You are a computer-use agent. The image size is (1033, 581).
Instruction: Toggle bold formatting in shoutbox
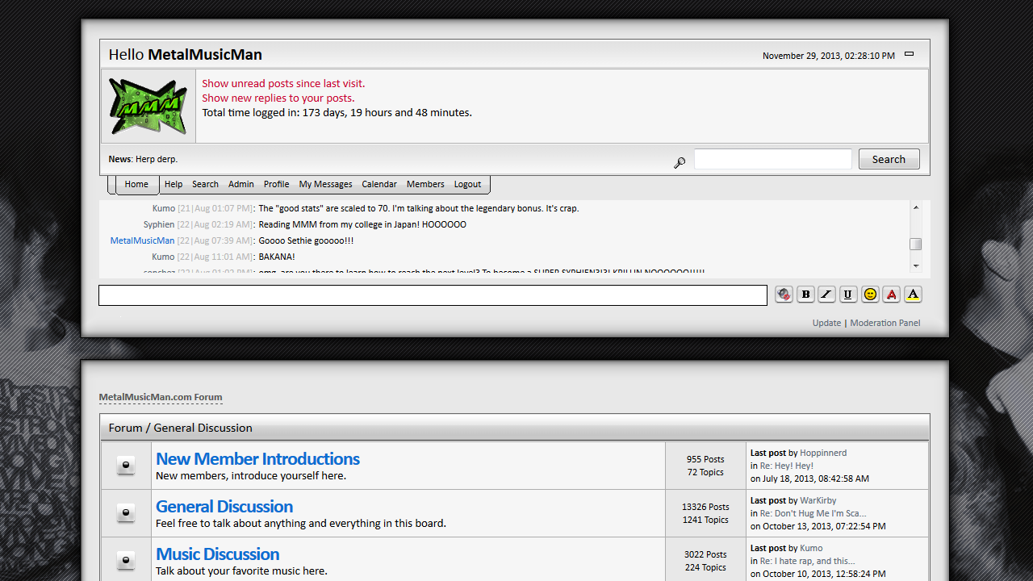[x=805, y=295]
